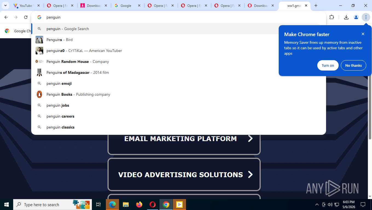This screenshot has width=372, height=210.
Task: Click the Penguin Random House logo icon
Action: click(x=39, y=62)
